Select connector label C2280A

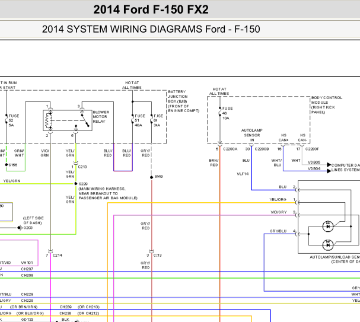pyautogui.click(x=230, y=149)
